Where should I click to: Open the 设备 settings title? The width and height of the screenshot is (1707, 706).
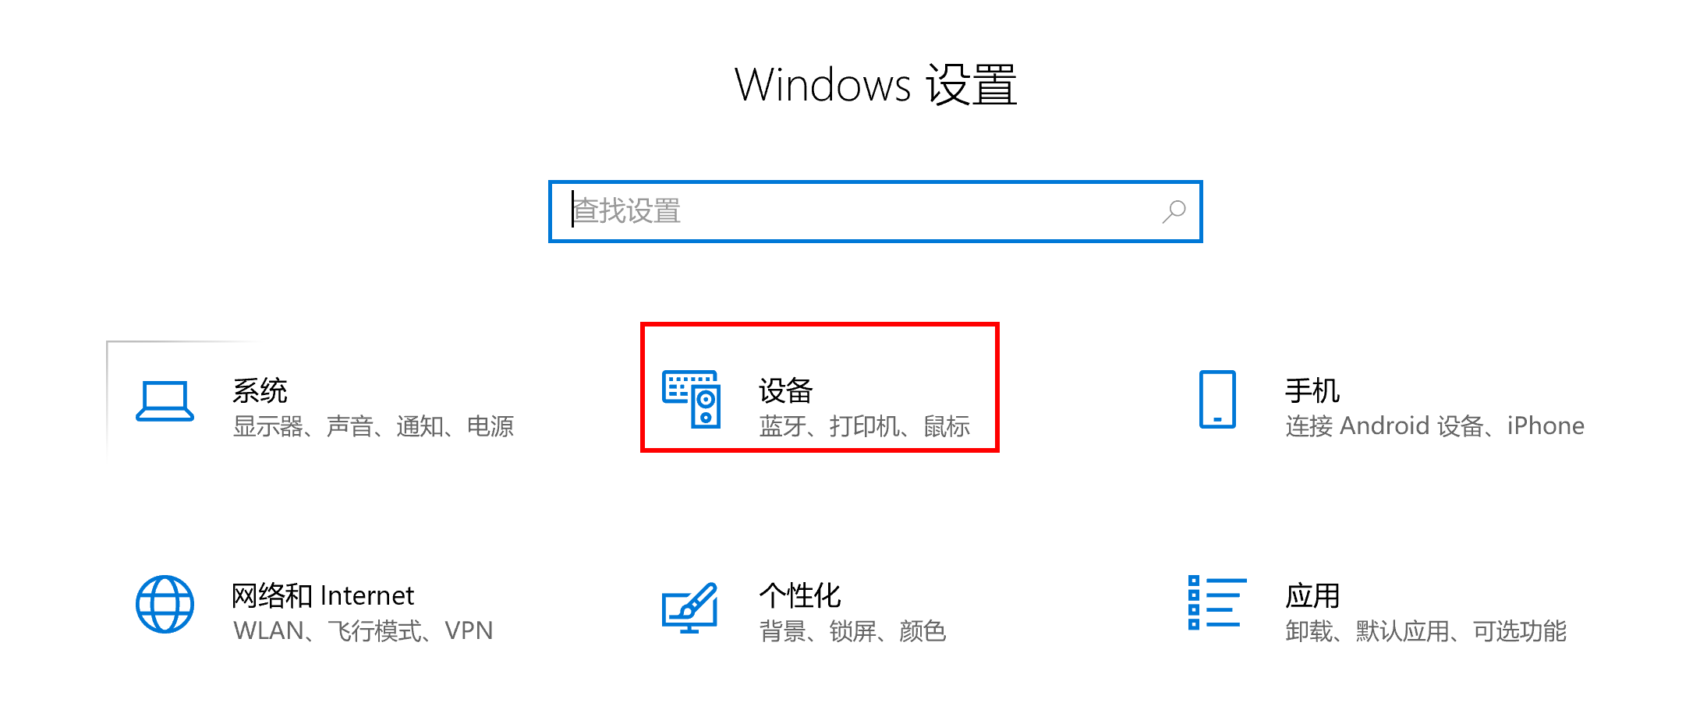coord(786,390)
